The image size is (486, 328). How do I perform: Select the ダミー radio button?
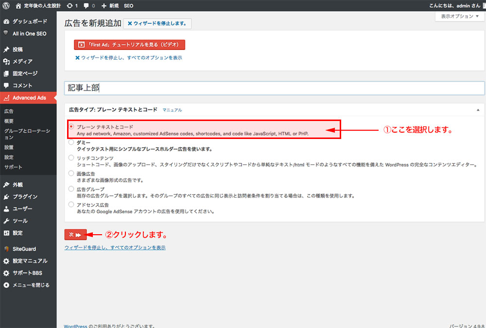tap(71, 142)
